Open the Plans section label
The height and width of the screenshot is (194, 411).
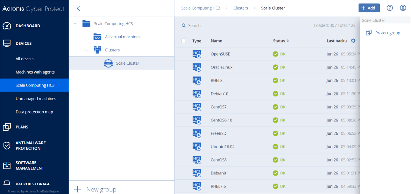point(22,127)
